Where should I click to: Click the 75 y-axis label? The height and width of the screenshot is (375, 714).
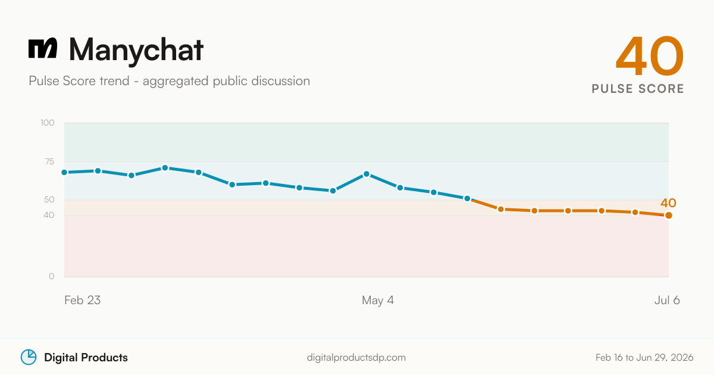(x=49, y=161)
